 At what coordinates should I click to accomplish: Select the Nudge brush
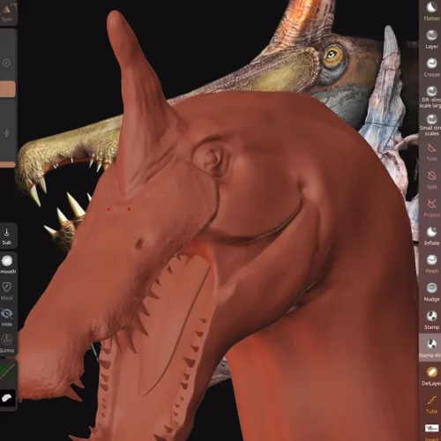(x=431, y=292)
